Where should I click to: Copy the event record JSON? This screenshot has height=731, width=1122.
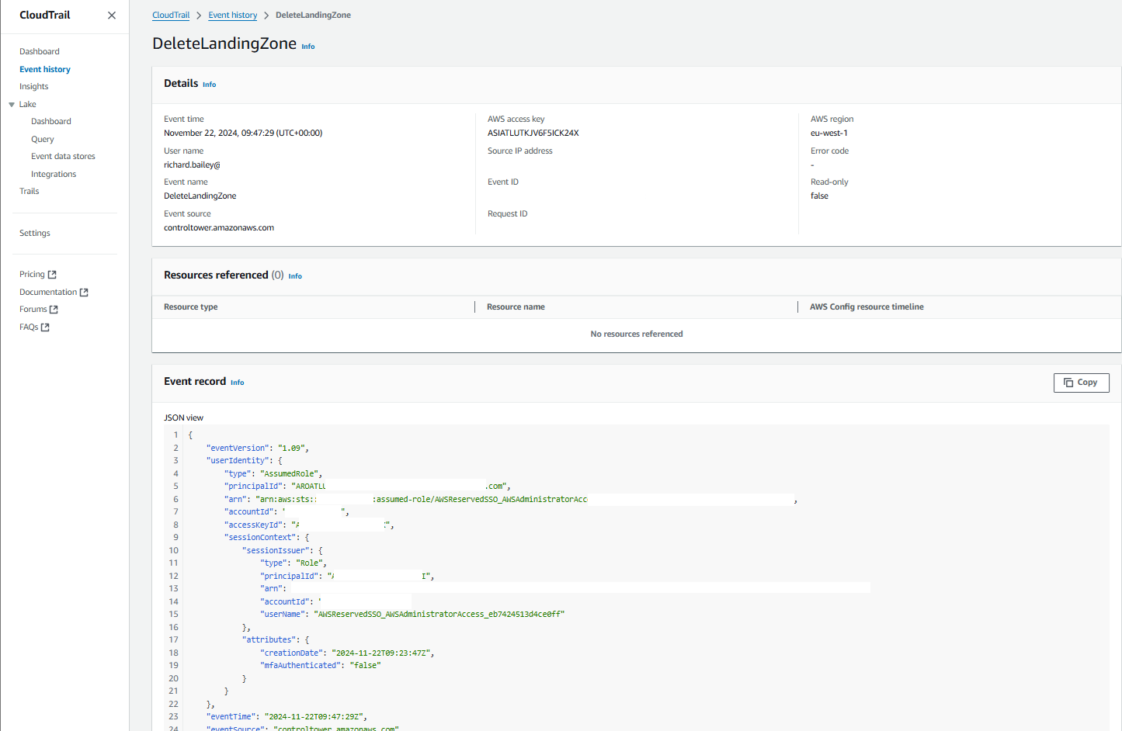pos(1081,383)
